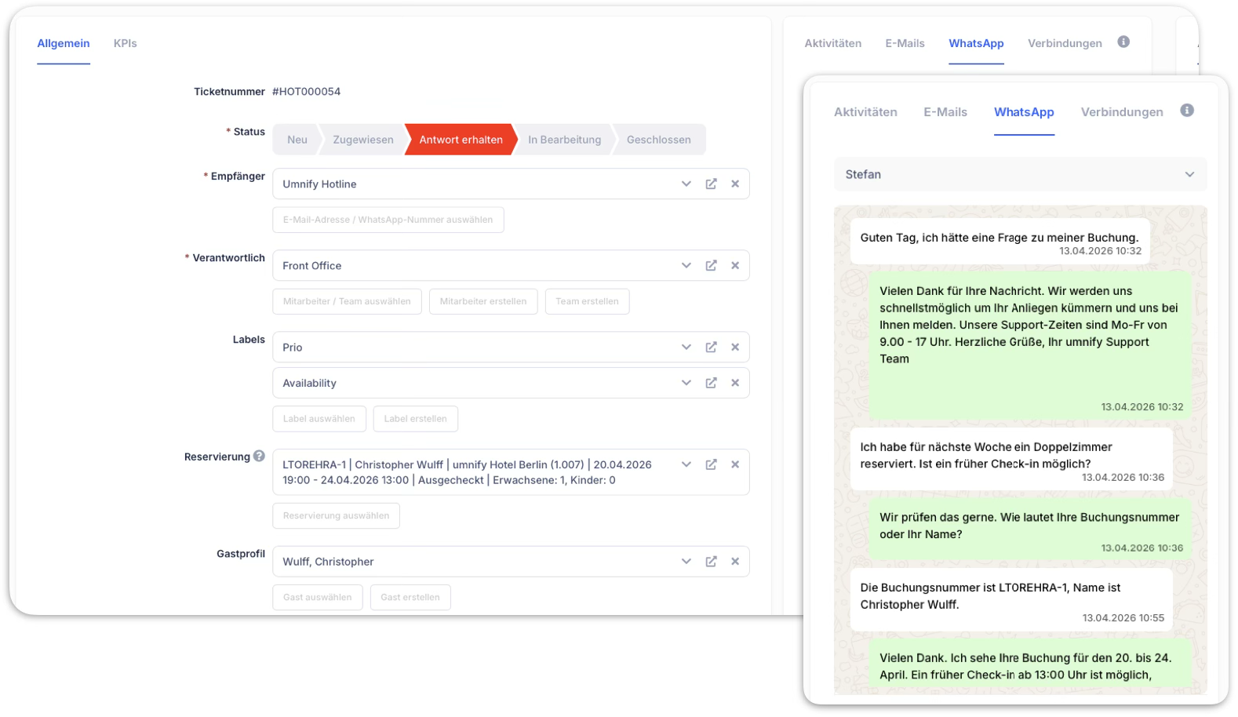This screenshot has width=1238, height=717.
Task: Clear the Umnify Hotline recipient with X
Action: pos(735,184)
